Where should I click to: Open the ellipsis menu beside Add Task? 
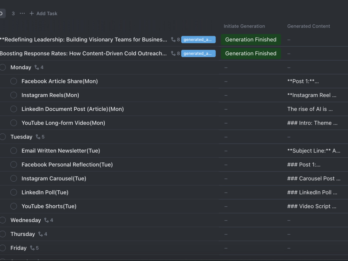pyautogui.click(x=22, y=13)
